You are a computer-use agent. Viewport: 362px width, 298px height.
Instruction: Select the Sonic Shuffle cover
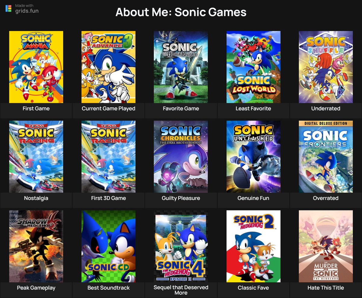coord(326,67)
